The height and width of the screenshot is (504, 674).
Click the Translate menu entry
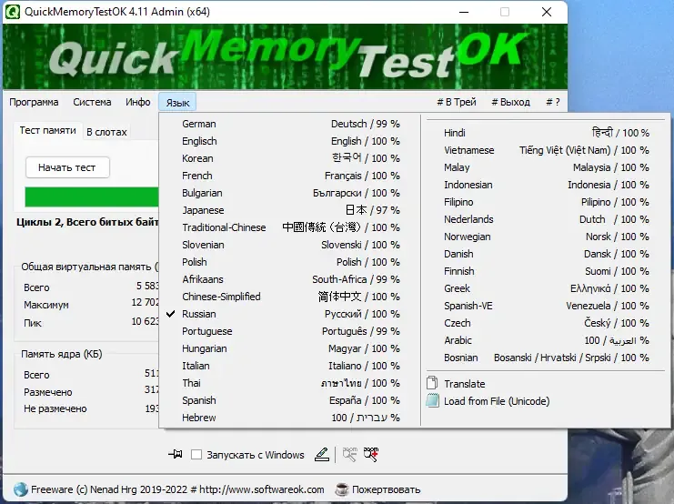point(546,384)
